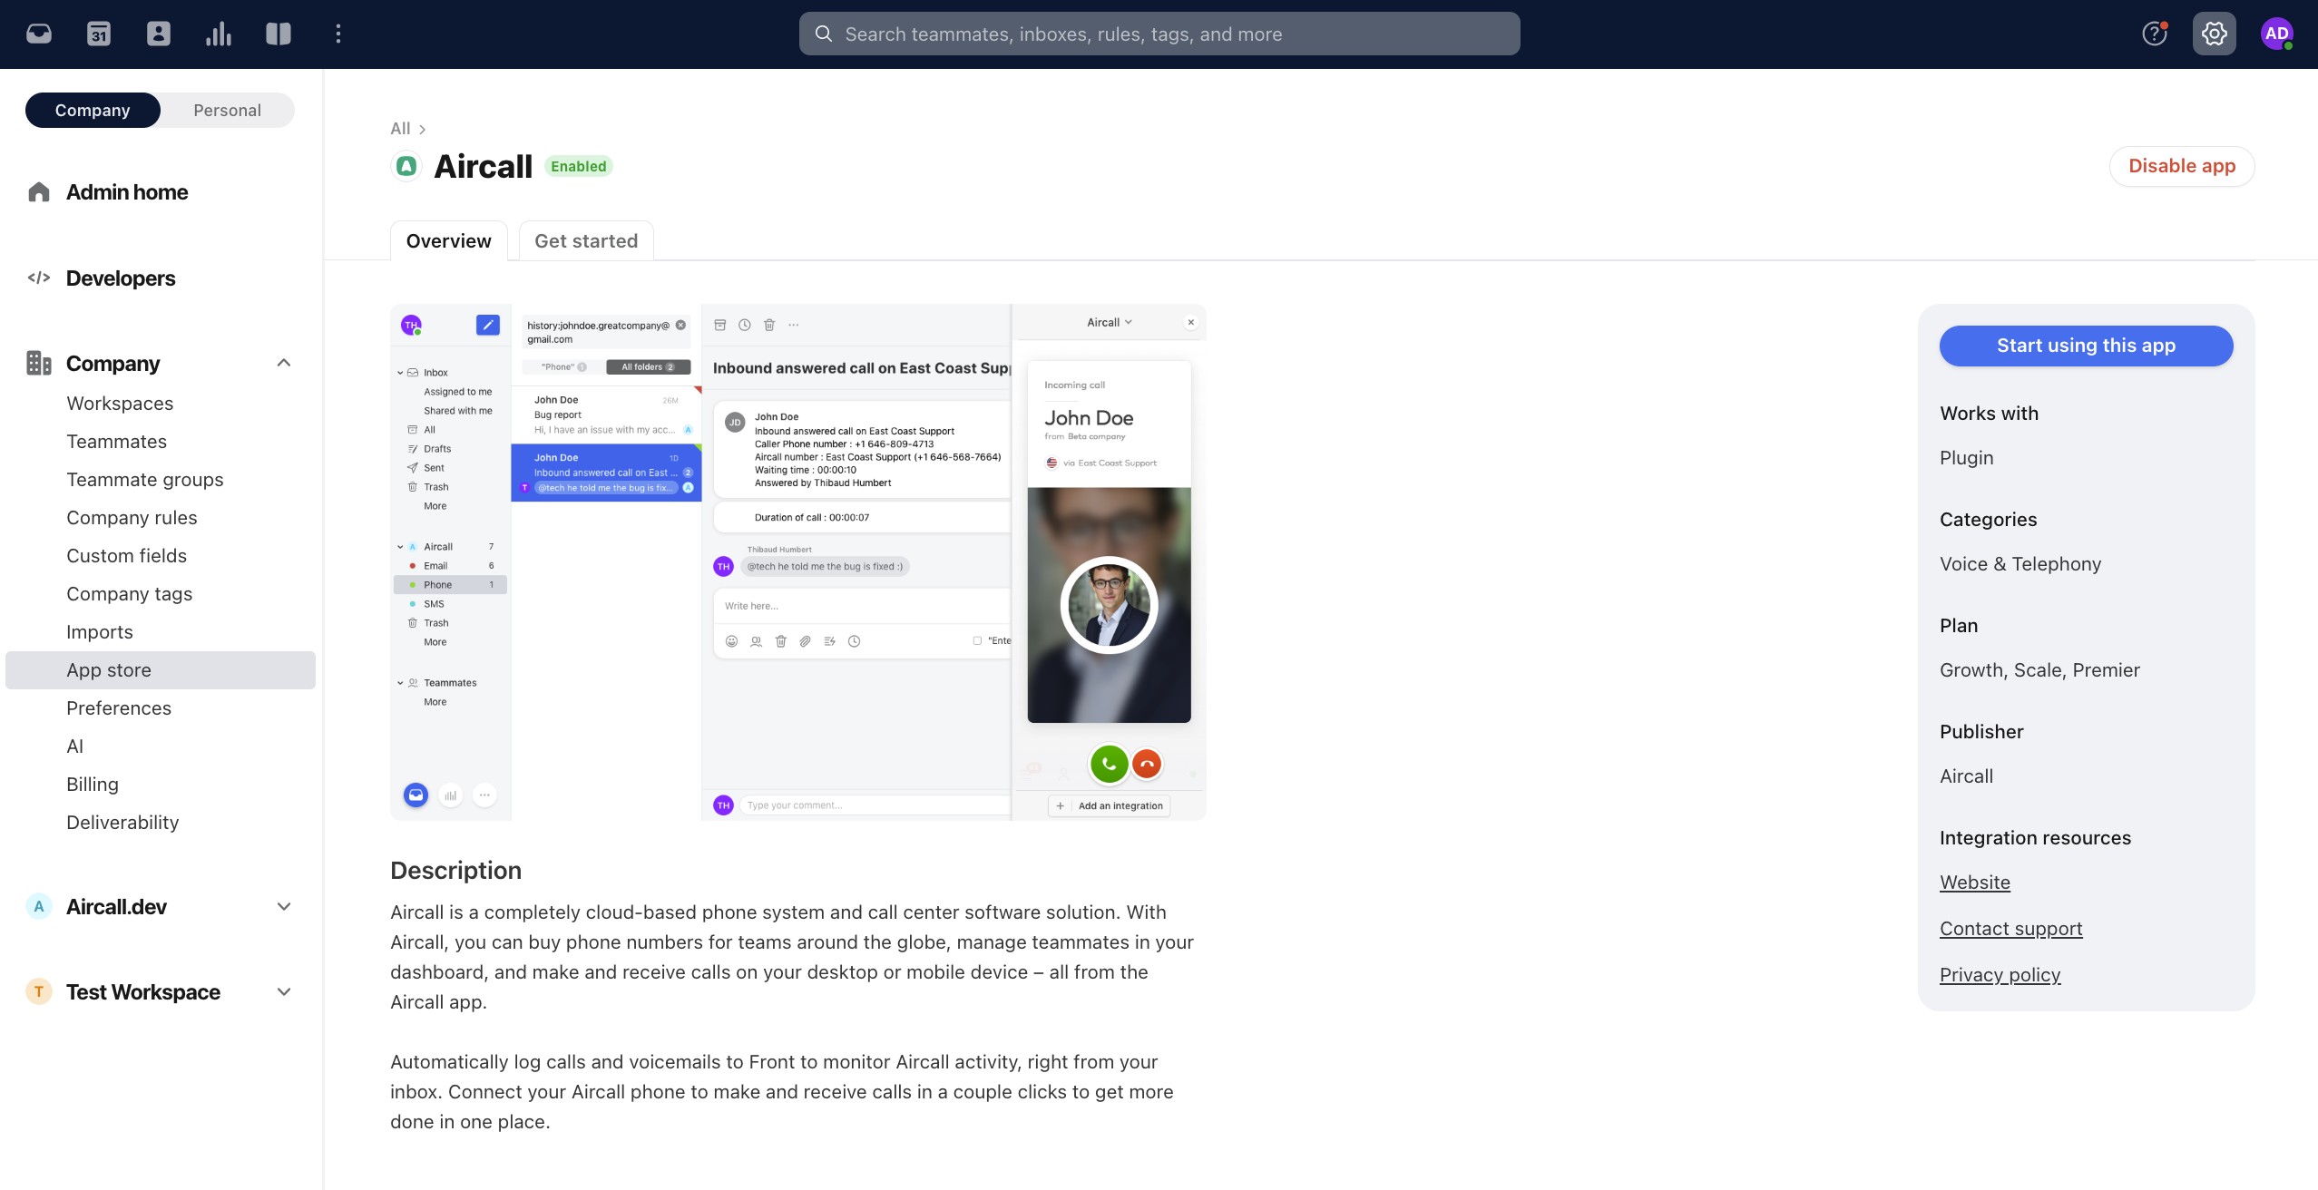Viewport: 2318px width, 1190px height.
Task: Open the inbox icon in top bar
Action: pyautogui.click(x=39, y=34)
